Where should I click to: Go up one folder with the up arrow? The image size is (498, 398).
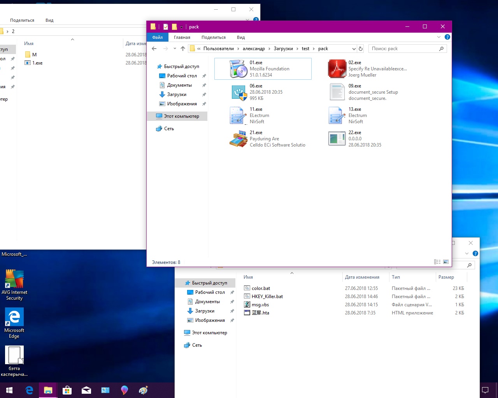click(183, 49)
